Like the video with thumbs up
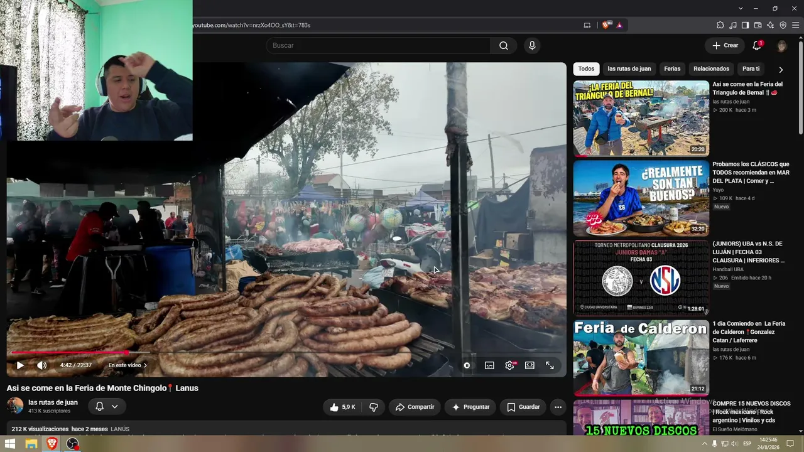Viewport: 804px width, 452px height. 343,407
